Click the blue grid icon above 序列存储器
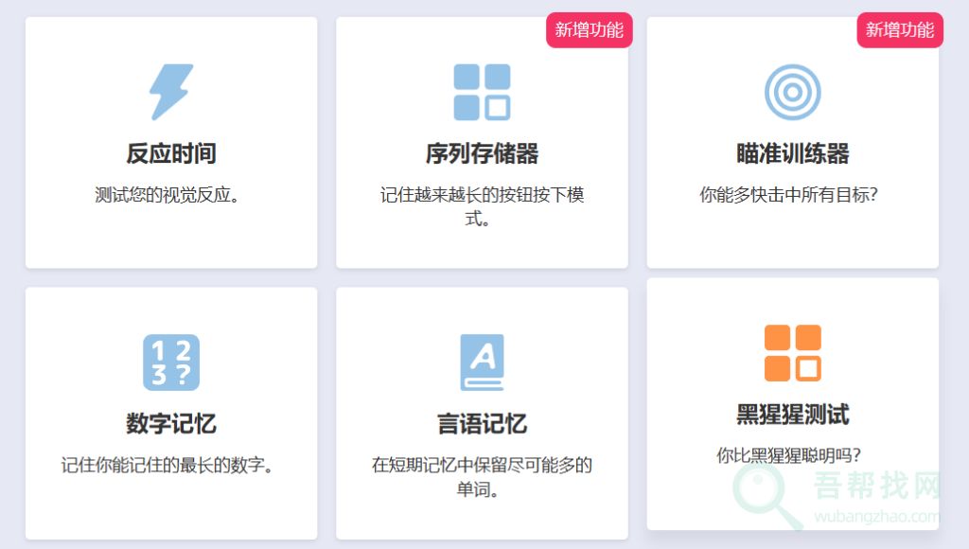This screenshot has width=969, height=549. tap(481, 90)
